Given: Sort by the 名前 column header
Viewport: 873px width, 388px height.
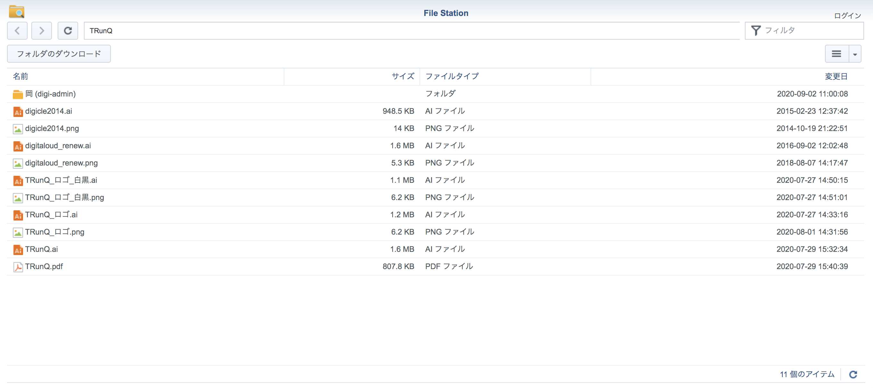Looking at the screenshot, I should [21, 76].
